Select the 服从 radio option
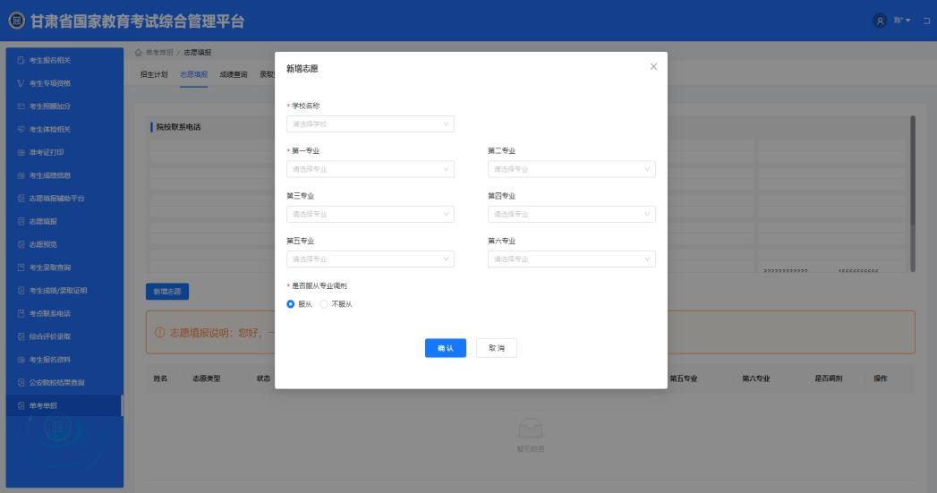 pos(291,304)
